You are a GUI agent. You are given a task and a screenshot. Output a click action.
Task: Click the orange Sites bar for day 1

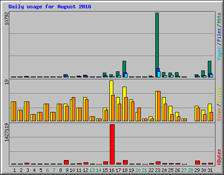coord(14,111)
